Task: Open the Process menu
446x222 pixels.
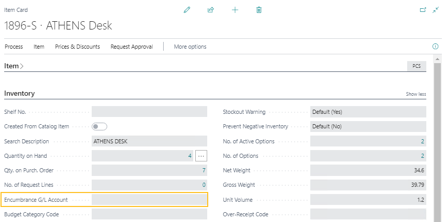Action: 14,47
